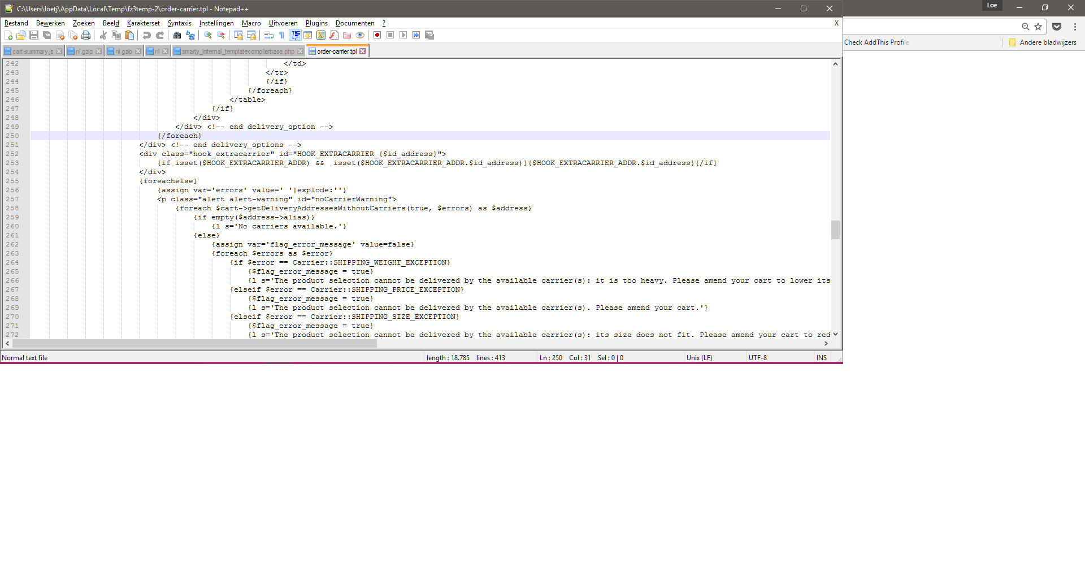Switch to the smarty_internal_templatecompilerbase.php tab

point(238,51)
